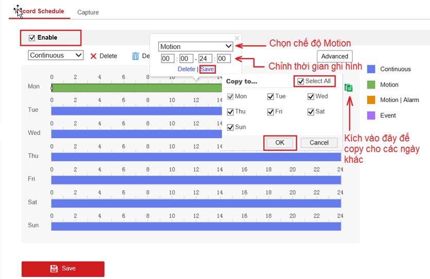Viewport: 430px width, 279px height.
Task: Switch to the Capture tab
Action: (x=88, y=12)
